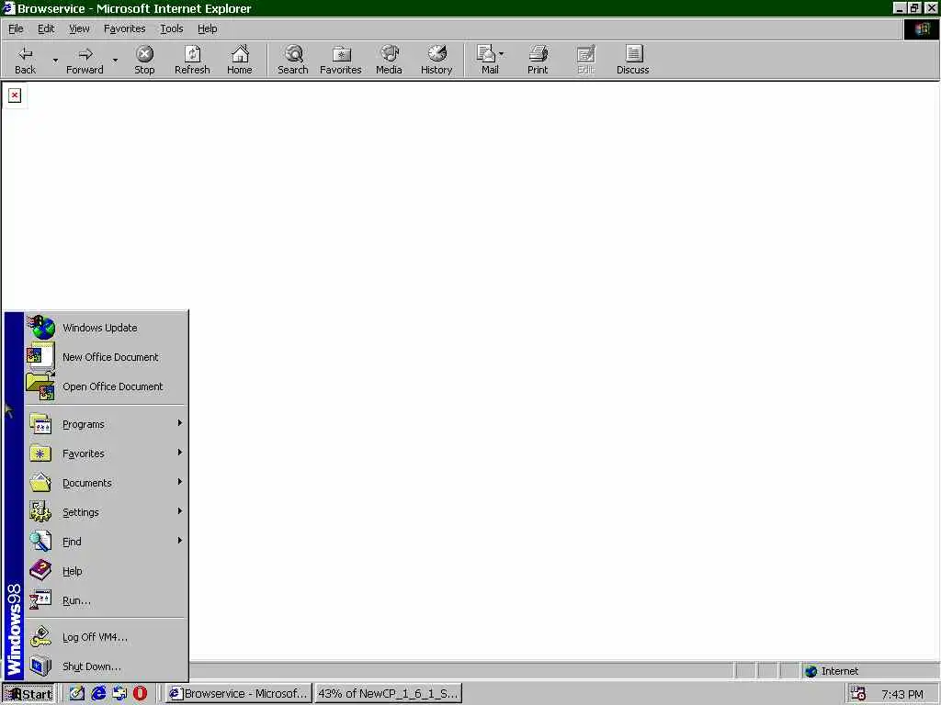The width and height of the screenshot is (941, 705).
Task: Show the History pane
Action: click(x=436, y=60)
